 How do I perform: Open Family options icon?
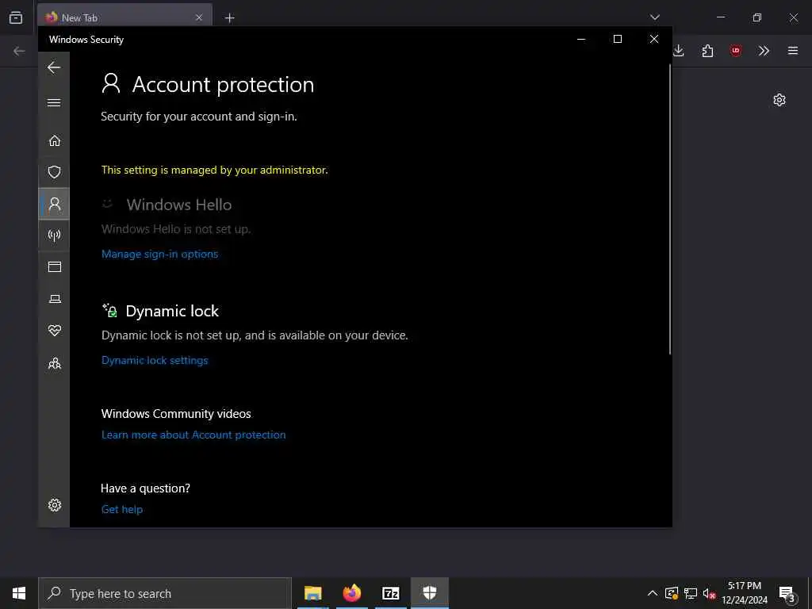tap(55, 363)
